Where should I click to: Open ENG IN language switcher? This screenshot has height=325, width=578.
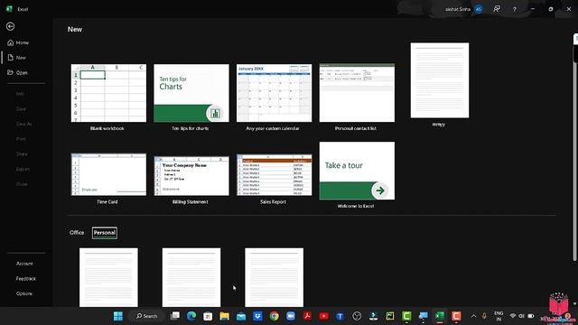tap(499, 316)
